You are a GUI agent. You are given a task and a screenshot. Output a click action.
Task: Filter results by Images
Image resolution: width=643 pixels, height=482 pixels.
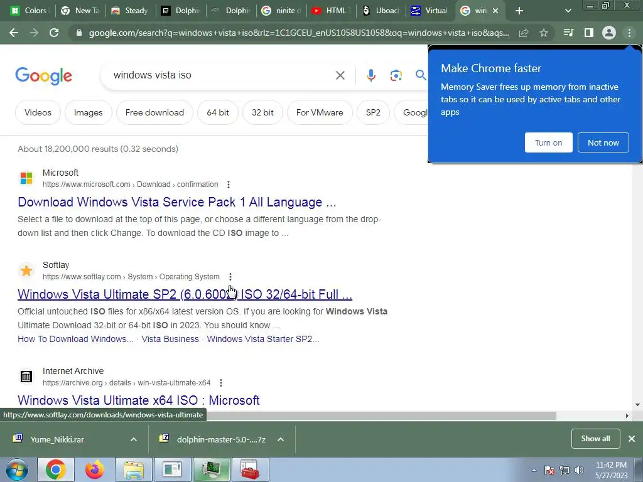point(88,112)
